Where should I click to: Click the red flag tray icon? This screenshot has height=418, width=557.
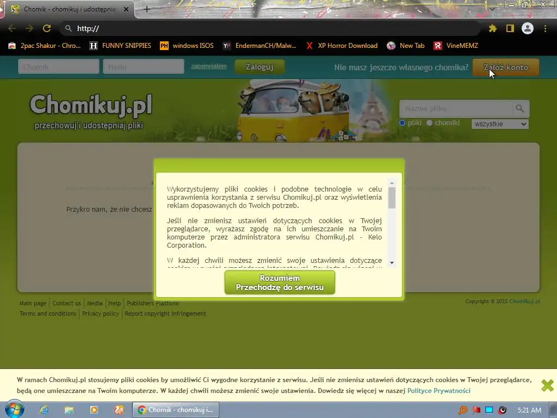pyautogui.click(x=476, y=410)
